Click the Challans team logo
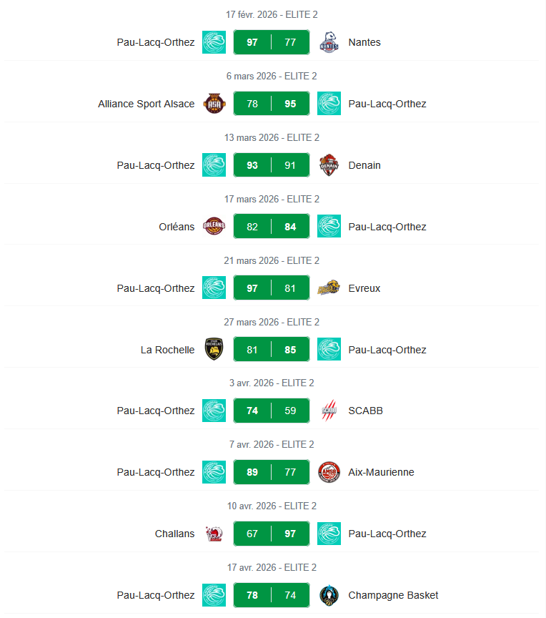Image resolution: width=546 pixels, height=618 pixels. tap(214, 534)
